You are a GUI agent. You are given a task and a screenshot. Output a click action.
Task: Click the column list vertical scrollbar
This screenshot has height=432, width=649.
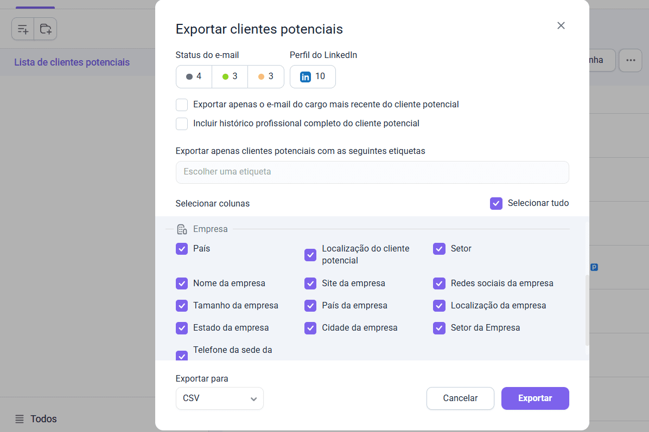pos(587,310)
